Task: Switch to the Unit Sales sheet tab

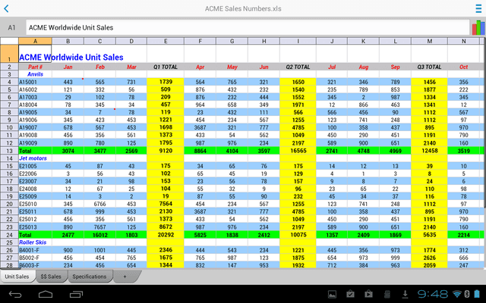Action: point(17,276)
